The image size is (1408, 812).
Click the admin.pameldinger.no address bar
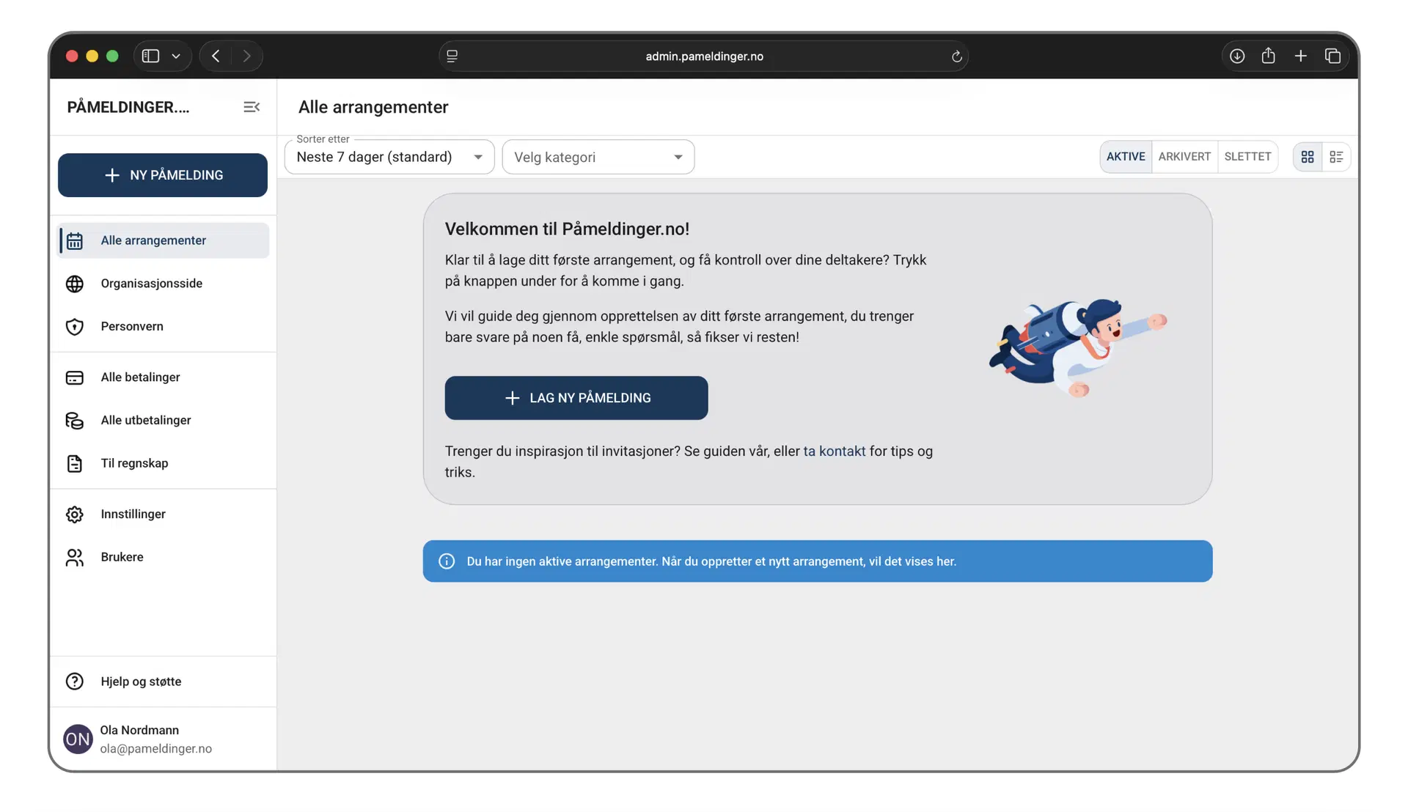tap(703, 56)
